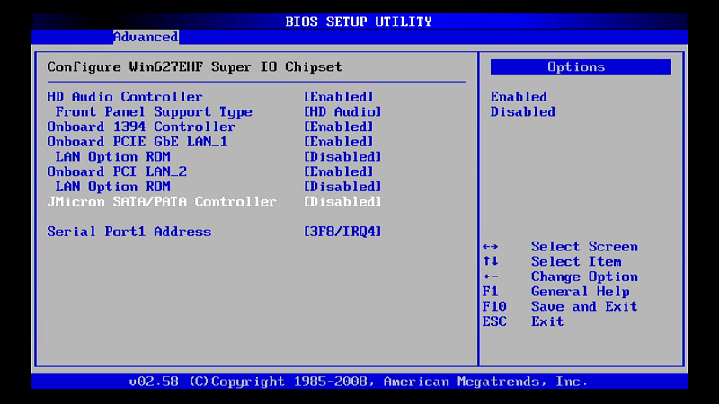Open Serial Port1 Address 3F8/IRQ4 value
719x404 pixels.
(342, 232)
